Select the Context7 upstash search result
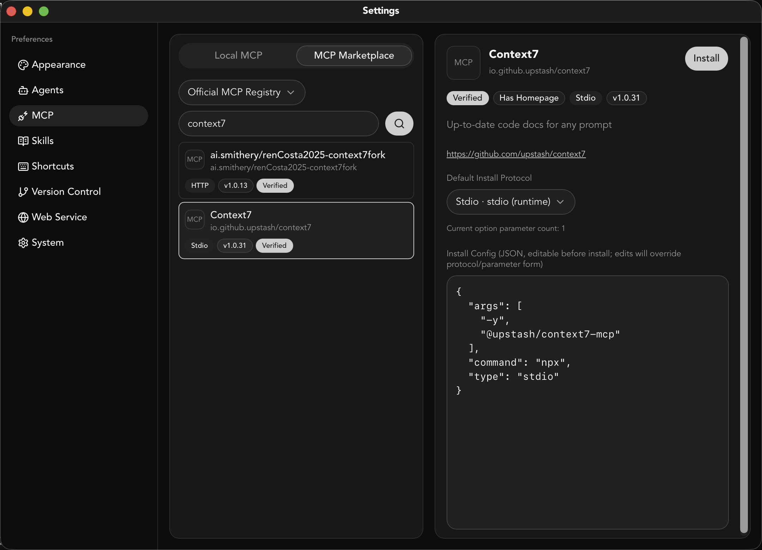This screenshot has height=550, width=762. 296,230
